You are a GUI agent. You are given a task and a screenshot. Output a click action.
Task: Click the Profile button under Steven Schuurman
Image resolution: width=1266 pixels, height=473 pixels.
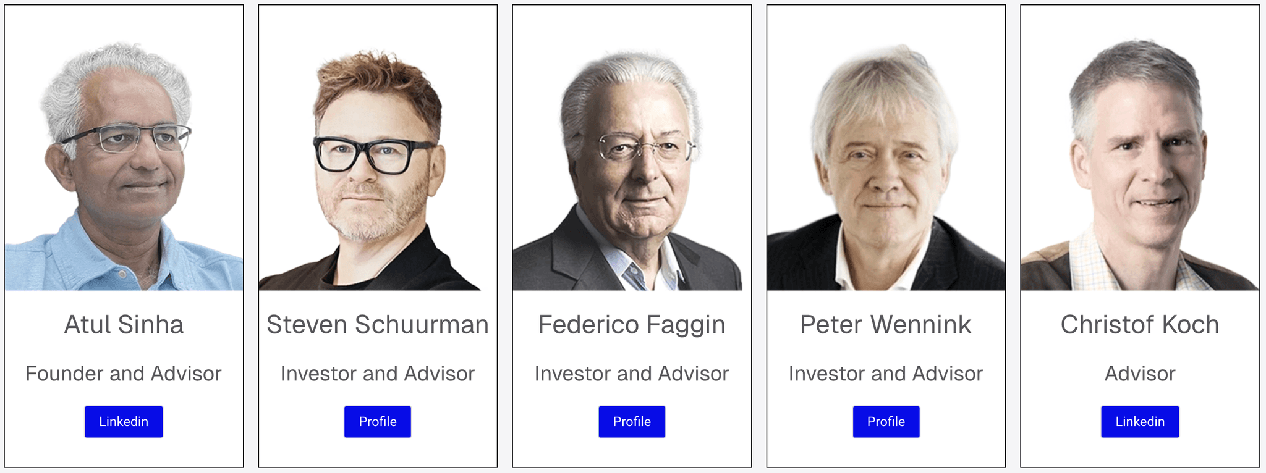[377, 421]
